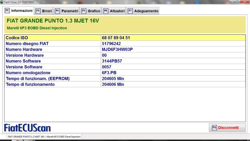Image resolution: width=250 pixels, height=141 pixels.
Task: Click the F5 key icon
Action: 84,11
